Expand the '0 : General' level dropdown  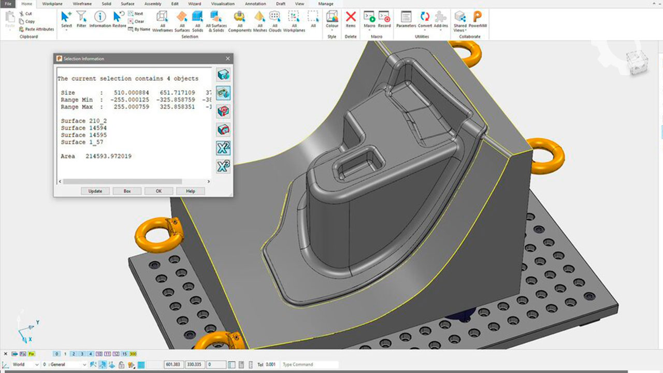[x=65, y=365]
